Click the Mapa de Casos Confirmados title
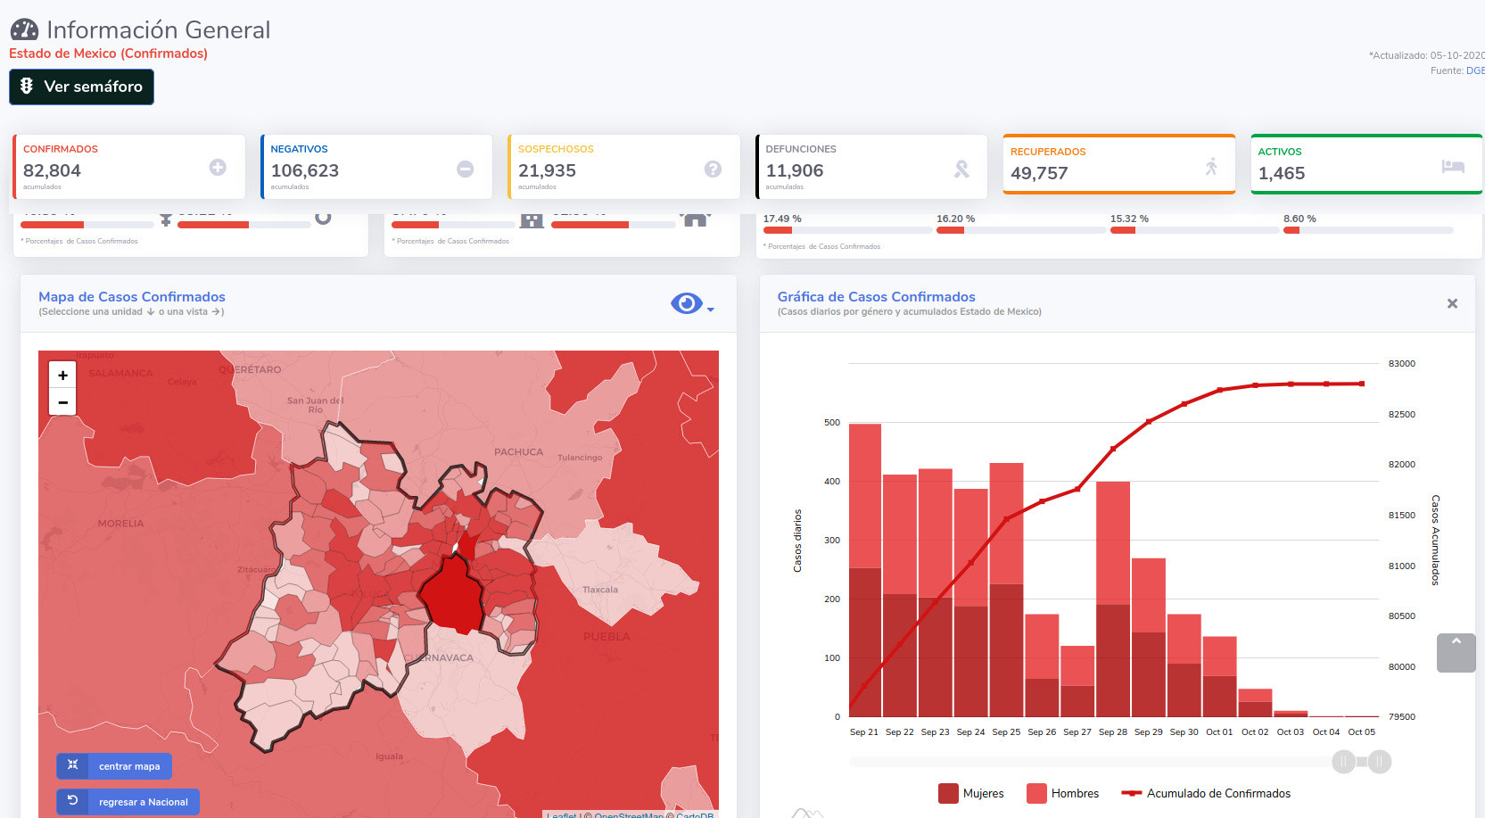Screen dimensions: 1485x818 tap(132, 297)
